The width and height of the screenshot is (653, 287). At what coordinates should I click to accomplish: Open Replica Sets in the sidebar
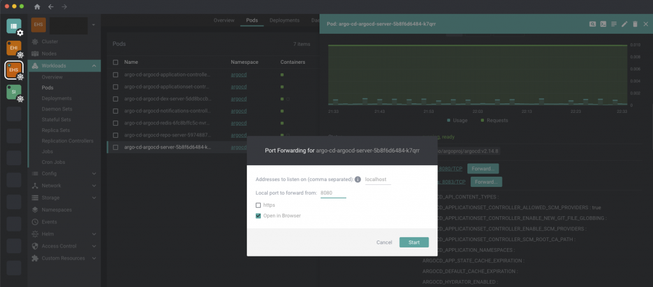tap(56, 130)
